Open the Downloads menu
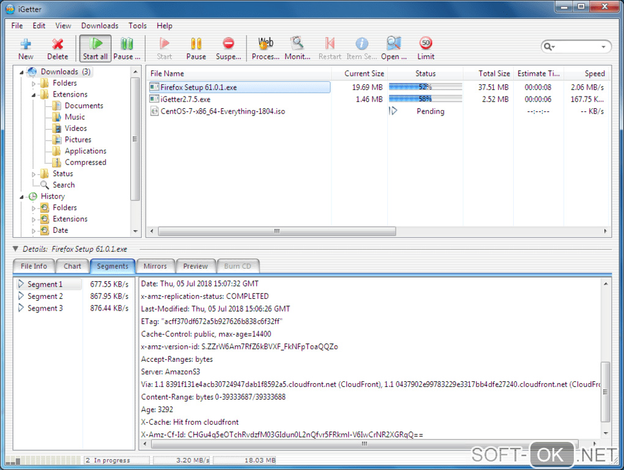This screenshot has height=470, width=624. pos(100,26)
